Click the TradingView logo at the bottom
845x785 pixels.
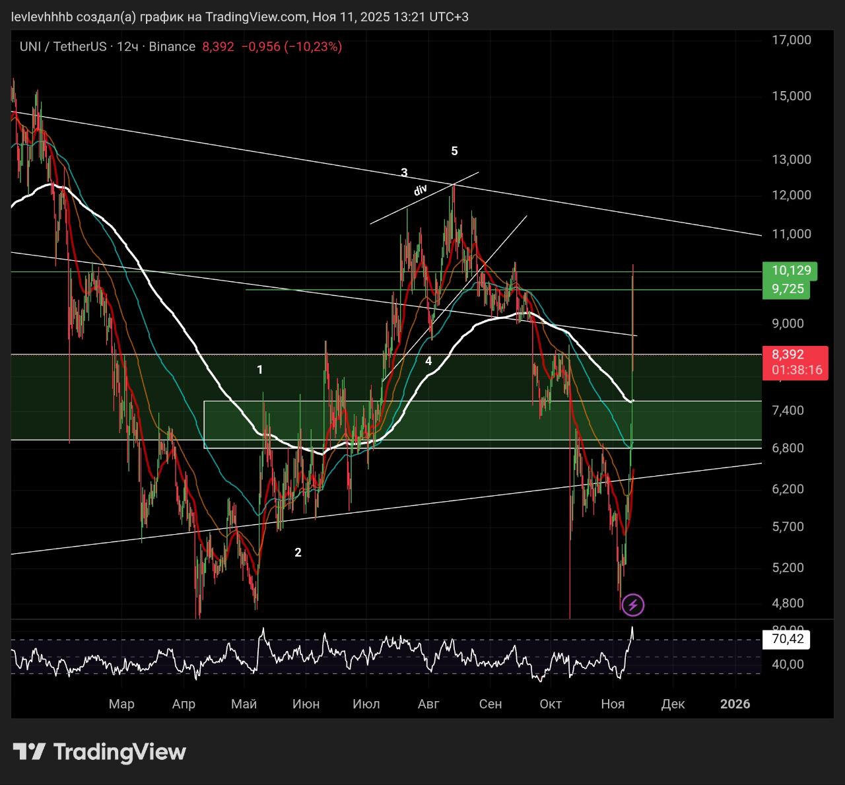[x=100, y=751]
